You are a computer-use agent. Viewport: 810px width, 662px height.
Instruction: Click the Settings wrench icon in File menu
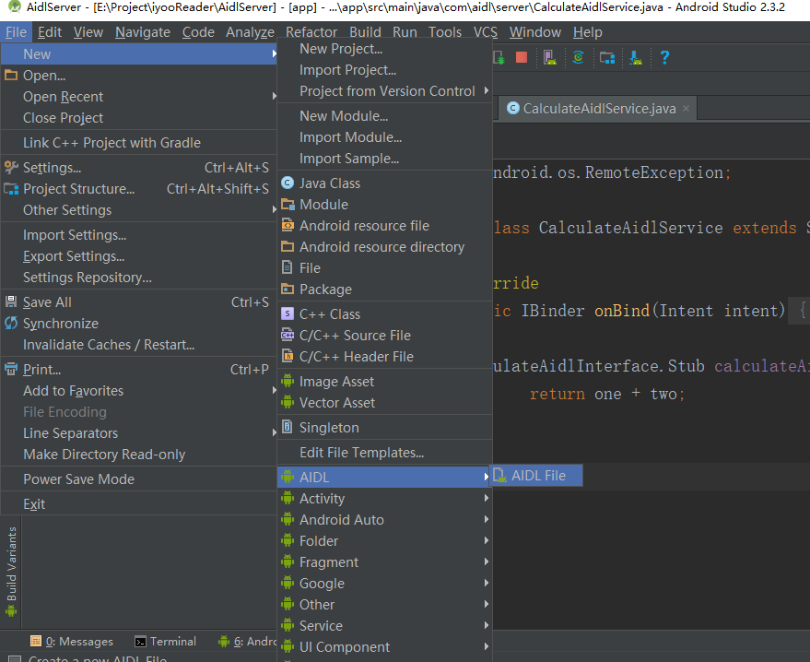11,167
